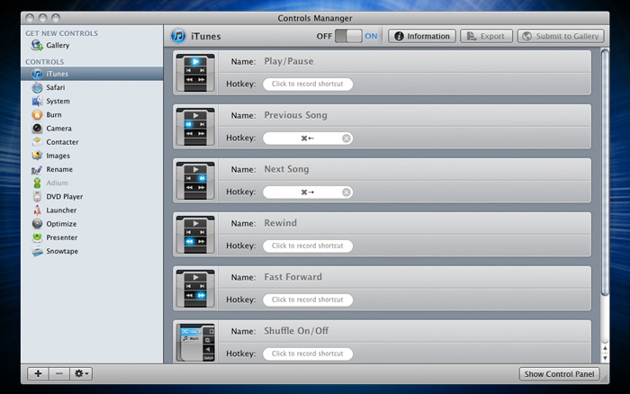Choose the Rename control set
This screenshot has height=394, width=630.
click(92, 169)
